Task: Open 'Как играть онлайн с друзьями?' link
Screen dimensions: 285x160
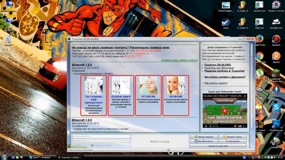Action: tap(225, 77)
